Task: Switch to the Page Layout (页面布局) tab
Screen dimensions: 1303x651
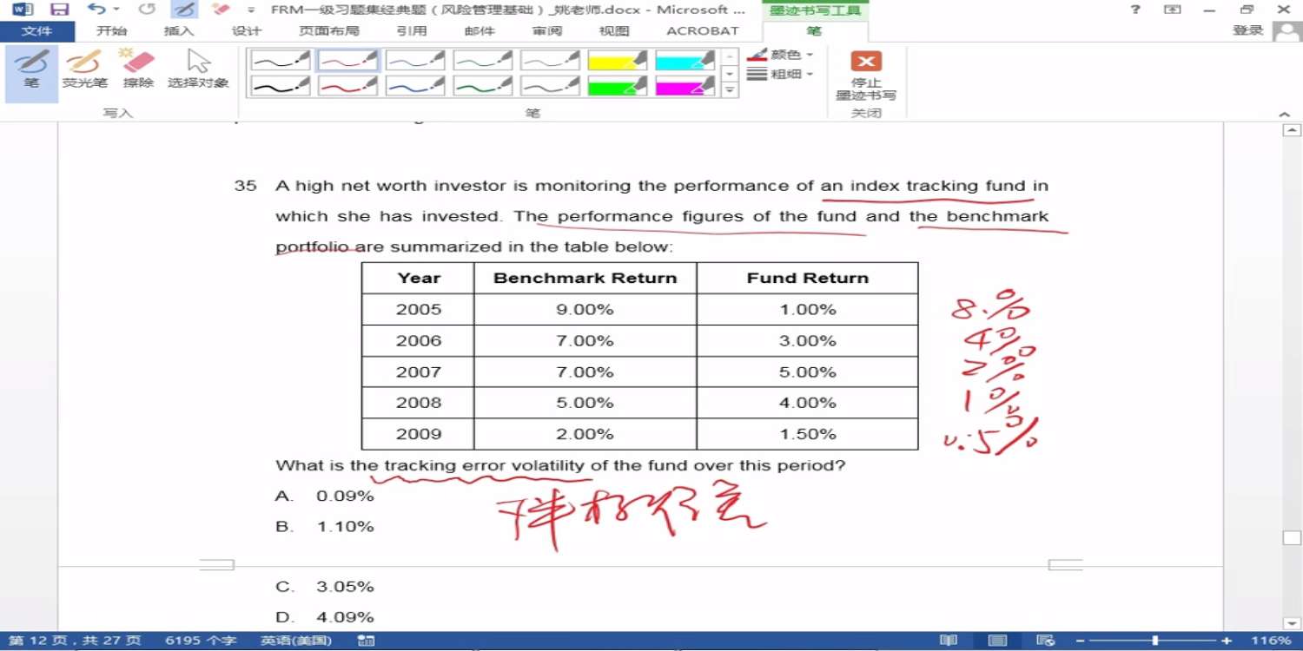Action: (328, 31)
